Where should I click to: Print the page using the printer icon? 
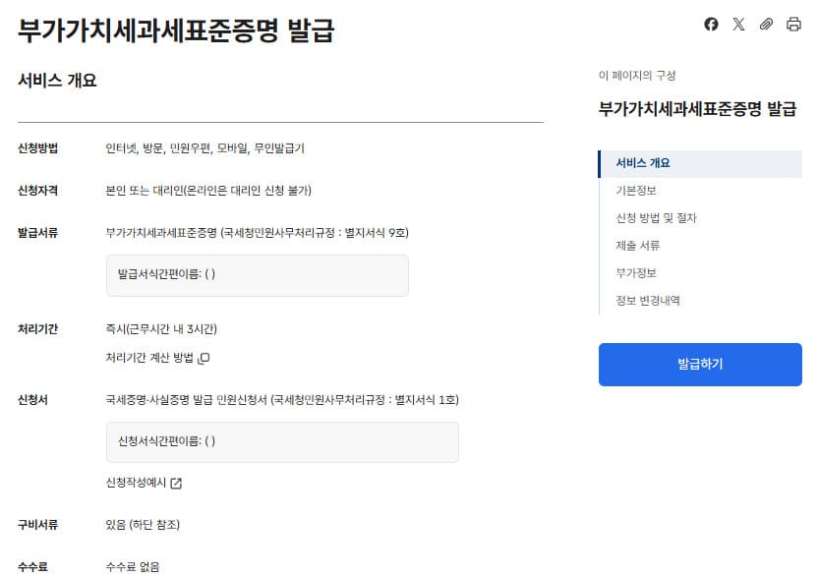794,24
